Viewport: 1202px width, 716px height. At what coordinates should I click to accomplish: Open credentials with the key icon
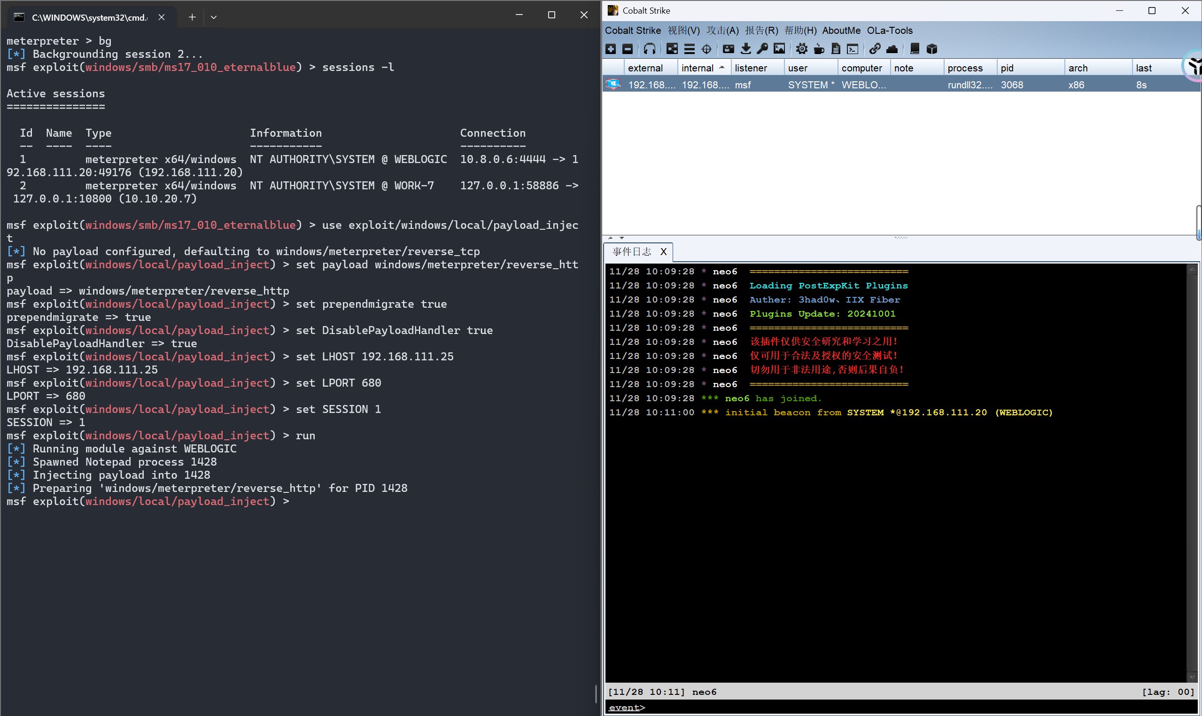[763, 49]
